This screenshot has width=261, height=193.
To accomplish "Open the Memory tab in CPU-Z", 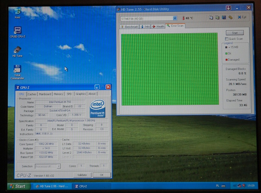I will (x=58, y=94).
